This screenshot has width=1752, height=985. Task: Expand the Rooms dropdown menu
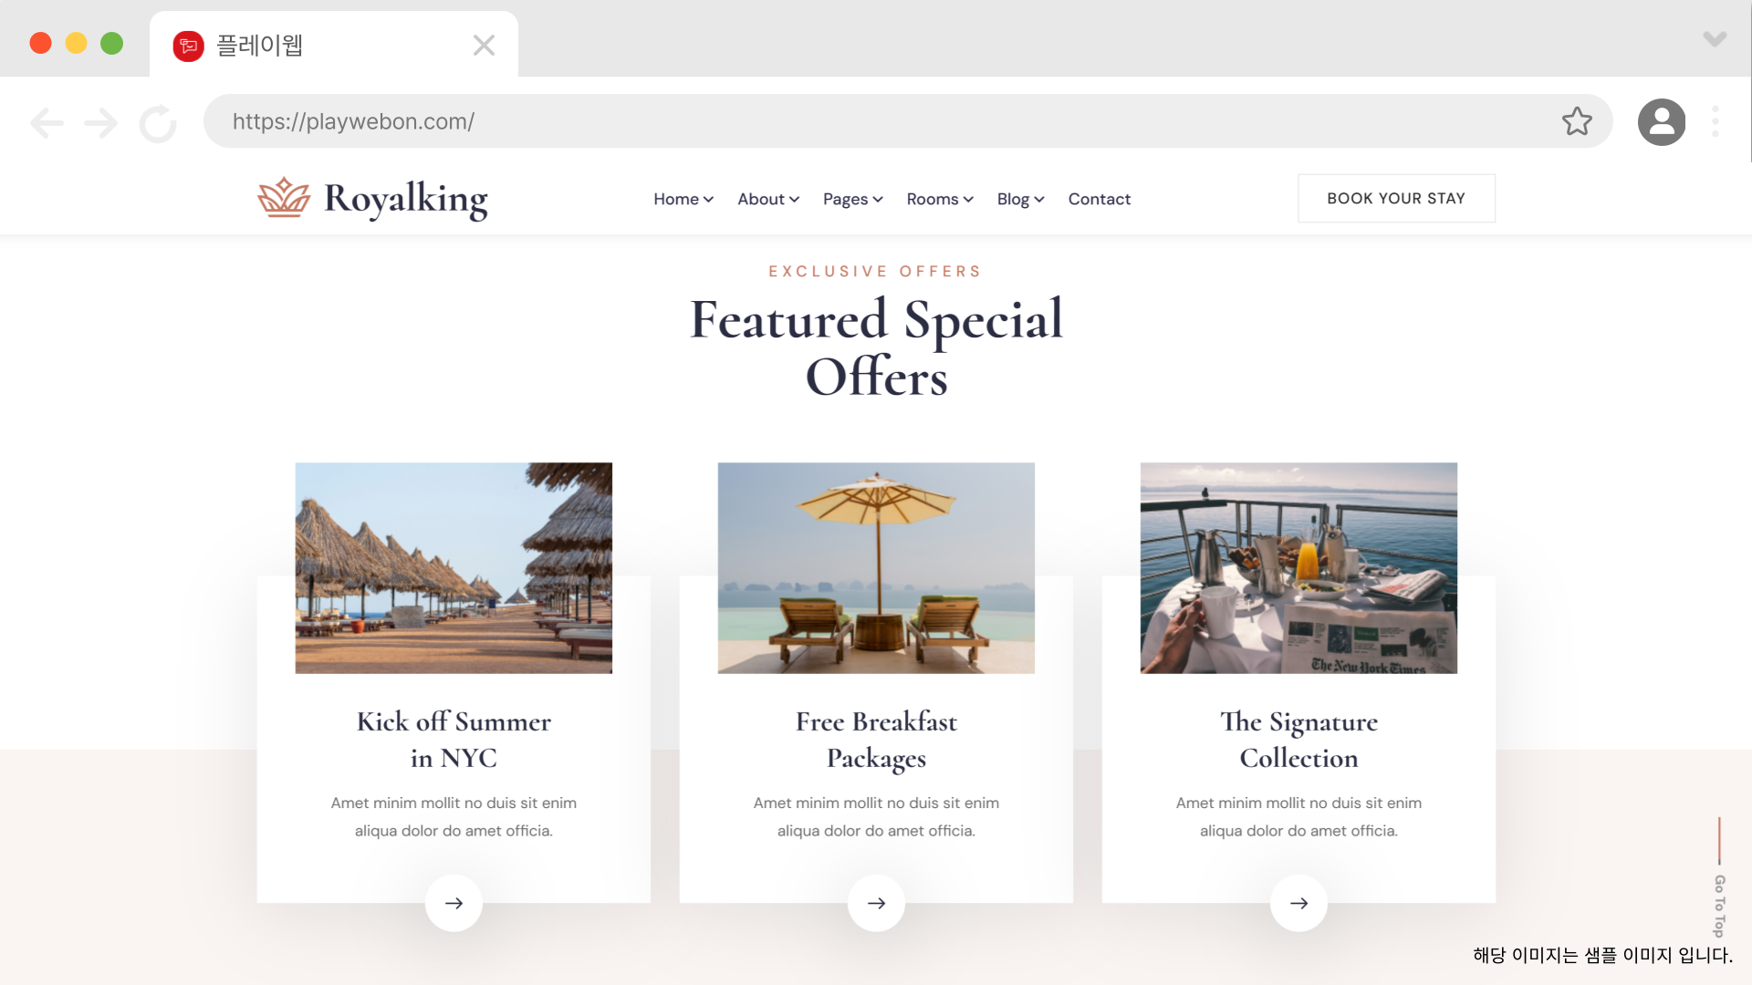pyautogui.click(x=940, y=199)
